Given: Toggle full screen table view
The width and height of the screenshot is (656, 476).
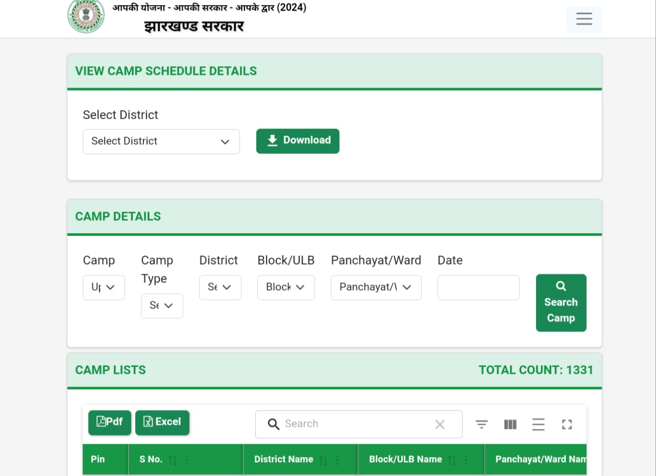Looking at the screenshot, I should point(566,424).
